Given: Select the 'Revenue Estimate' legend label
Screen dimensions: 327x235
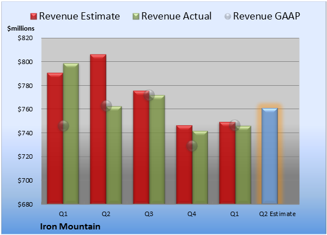Looking at the screenshot, I should 80,16.
